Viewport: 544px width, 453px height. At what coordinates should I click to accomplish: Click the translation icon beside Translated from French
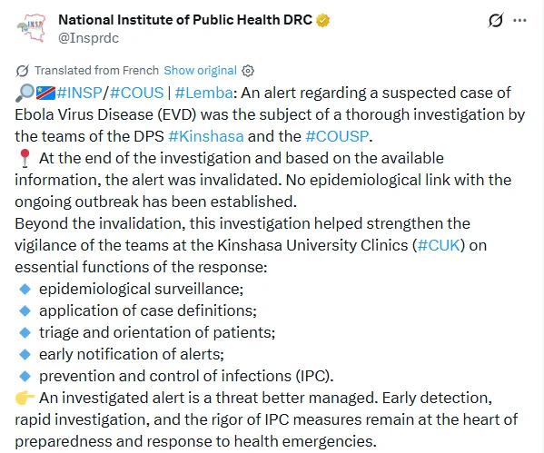pos(22,71)
